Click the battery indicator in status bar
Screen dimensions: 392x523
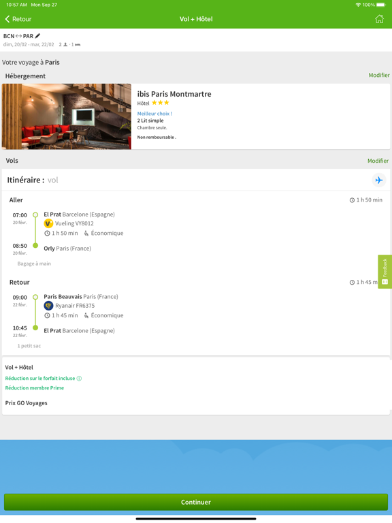[x=381, y=5]
